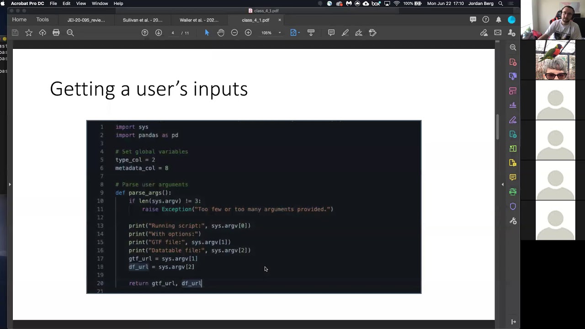Image resolution: width=585 pixels, height=329 pixels.
Task: Open the fit page options button
Action: coord(295,32)
